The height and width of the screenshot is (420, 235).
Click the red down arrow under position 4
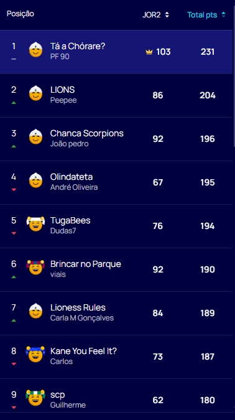14,190
